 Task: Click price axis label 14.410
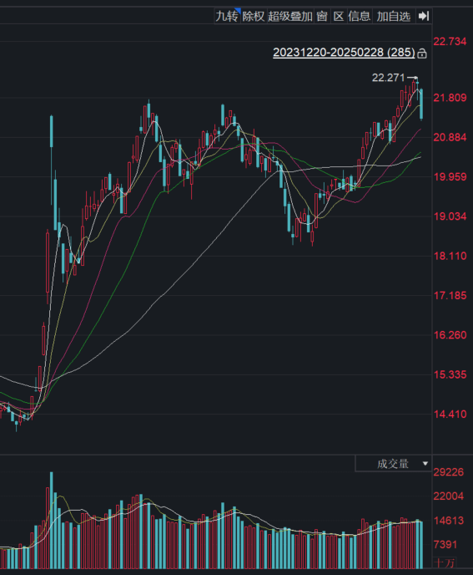point(450,414)
